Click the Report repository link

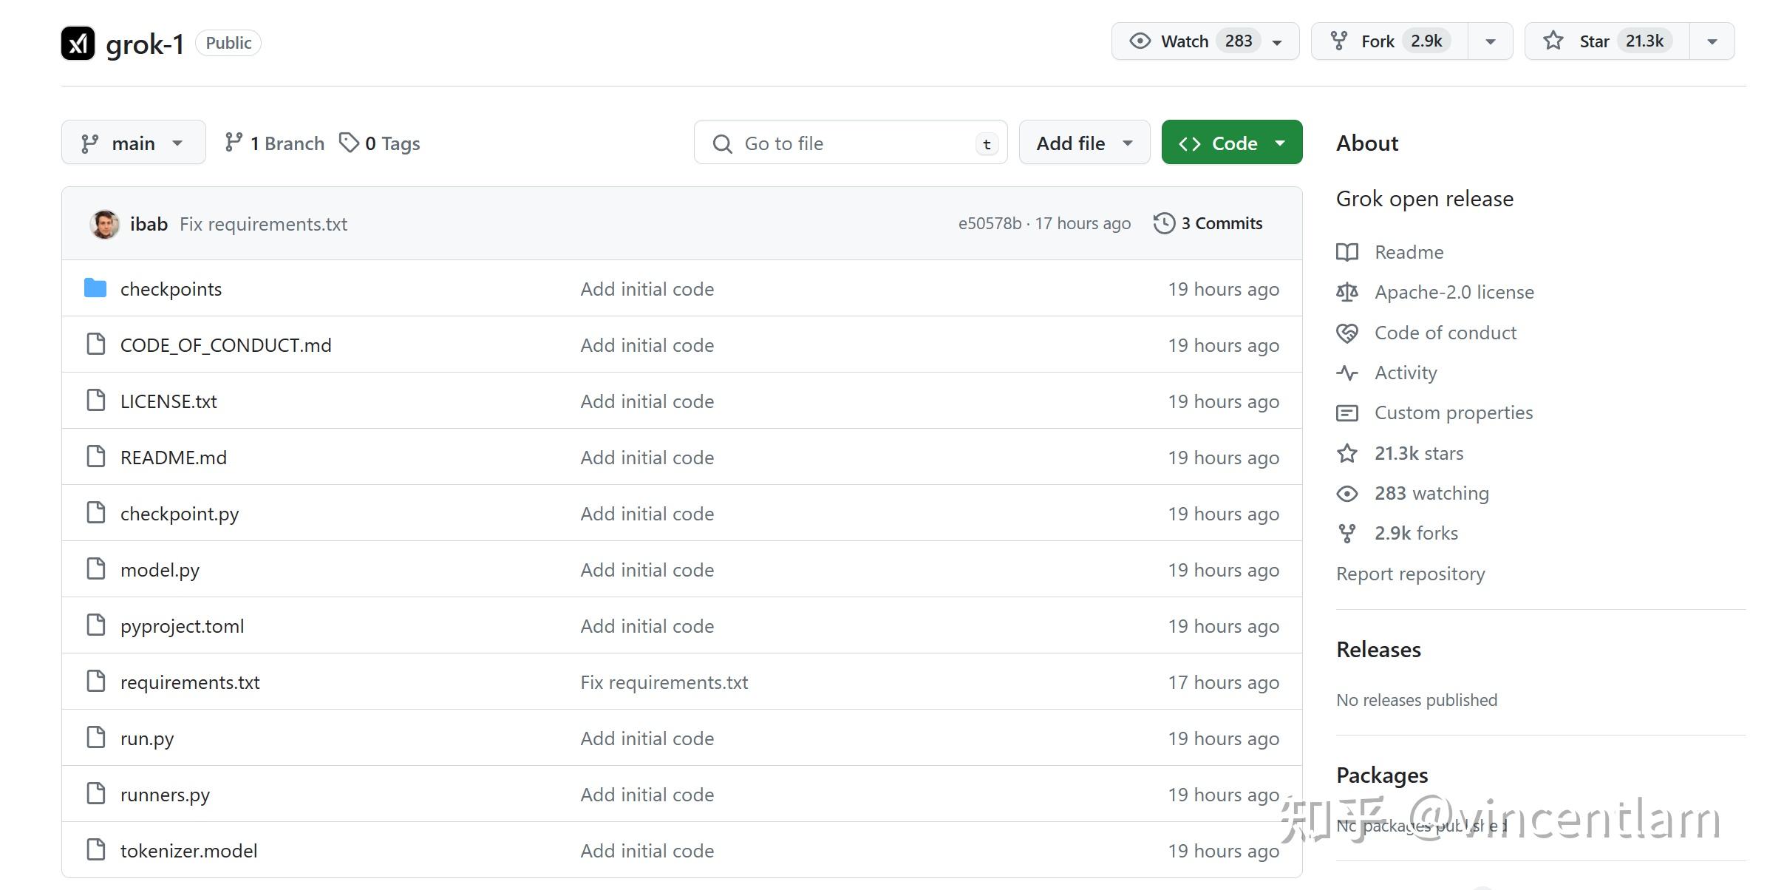[1410, 574]
